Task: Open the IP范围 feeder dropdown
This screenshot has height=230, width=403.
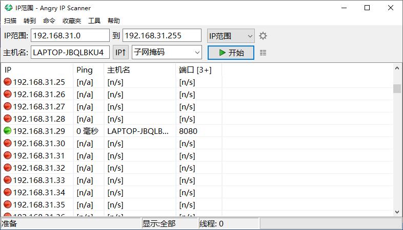Action: (x=231, y=36)
